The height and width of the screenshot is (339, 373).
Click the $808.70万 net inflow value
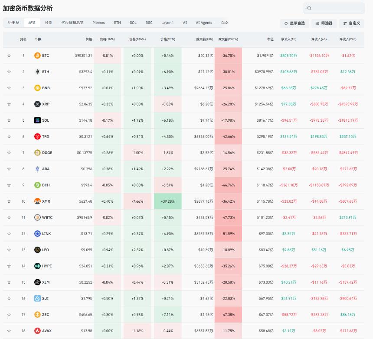pos(288,55)
